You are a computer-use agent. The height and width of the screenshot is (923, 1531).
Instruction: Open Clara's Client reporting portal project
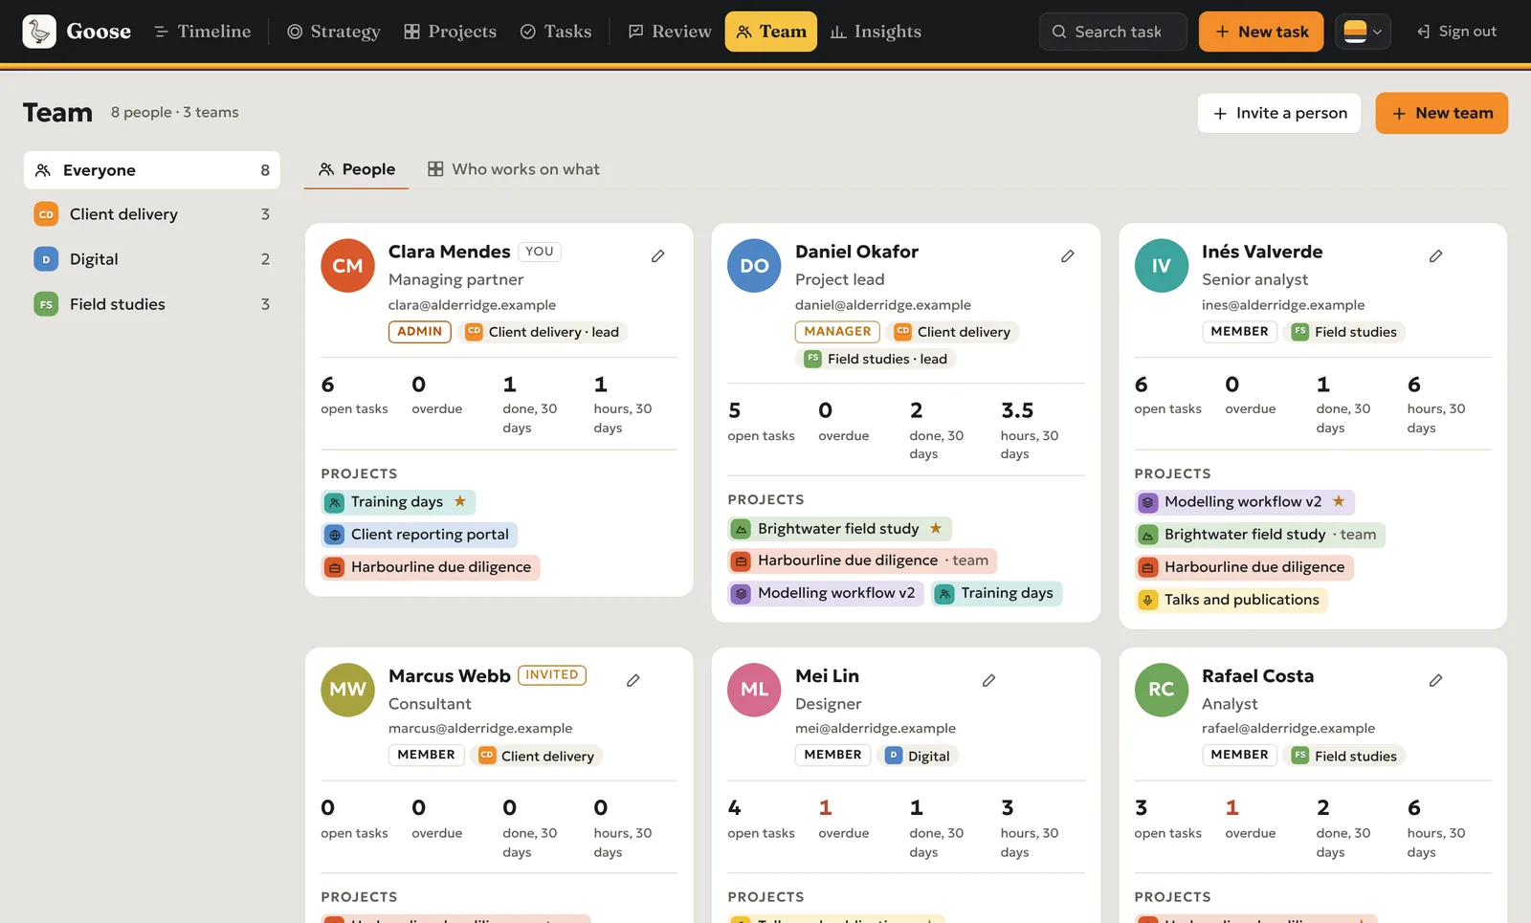419,535
